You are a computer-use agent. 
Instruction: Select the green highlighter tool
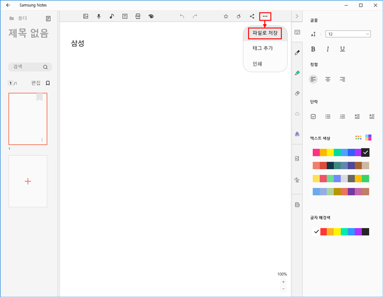(297, 73)
